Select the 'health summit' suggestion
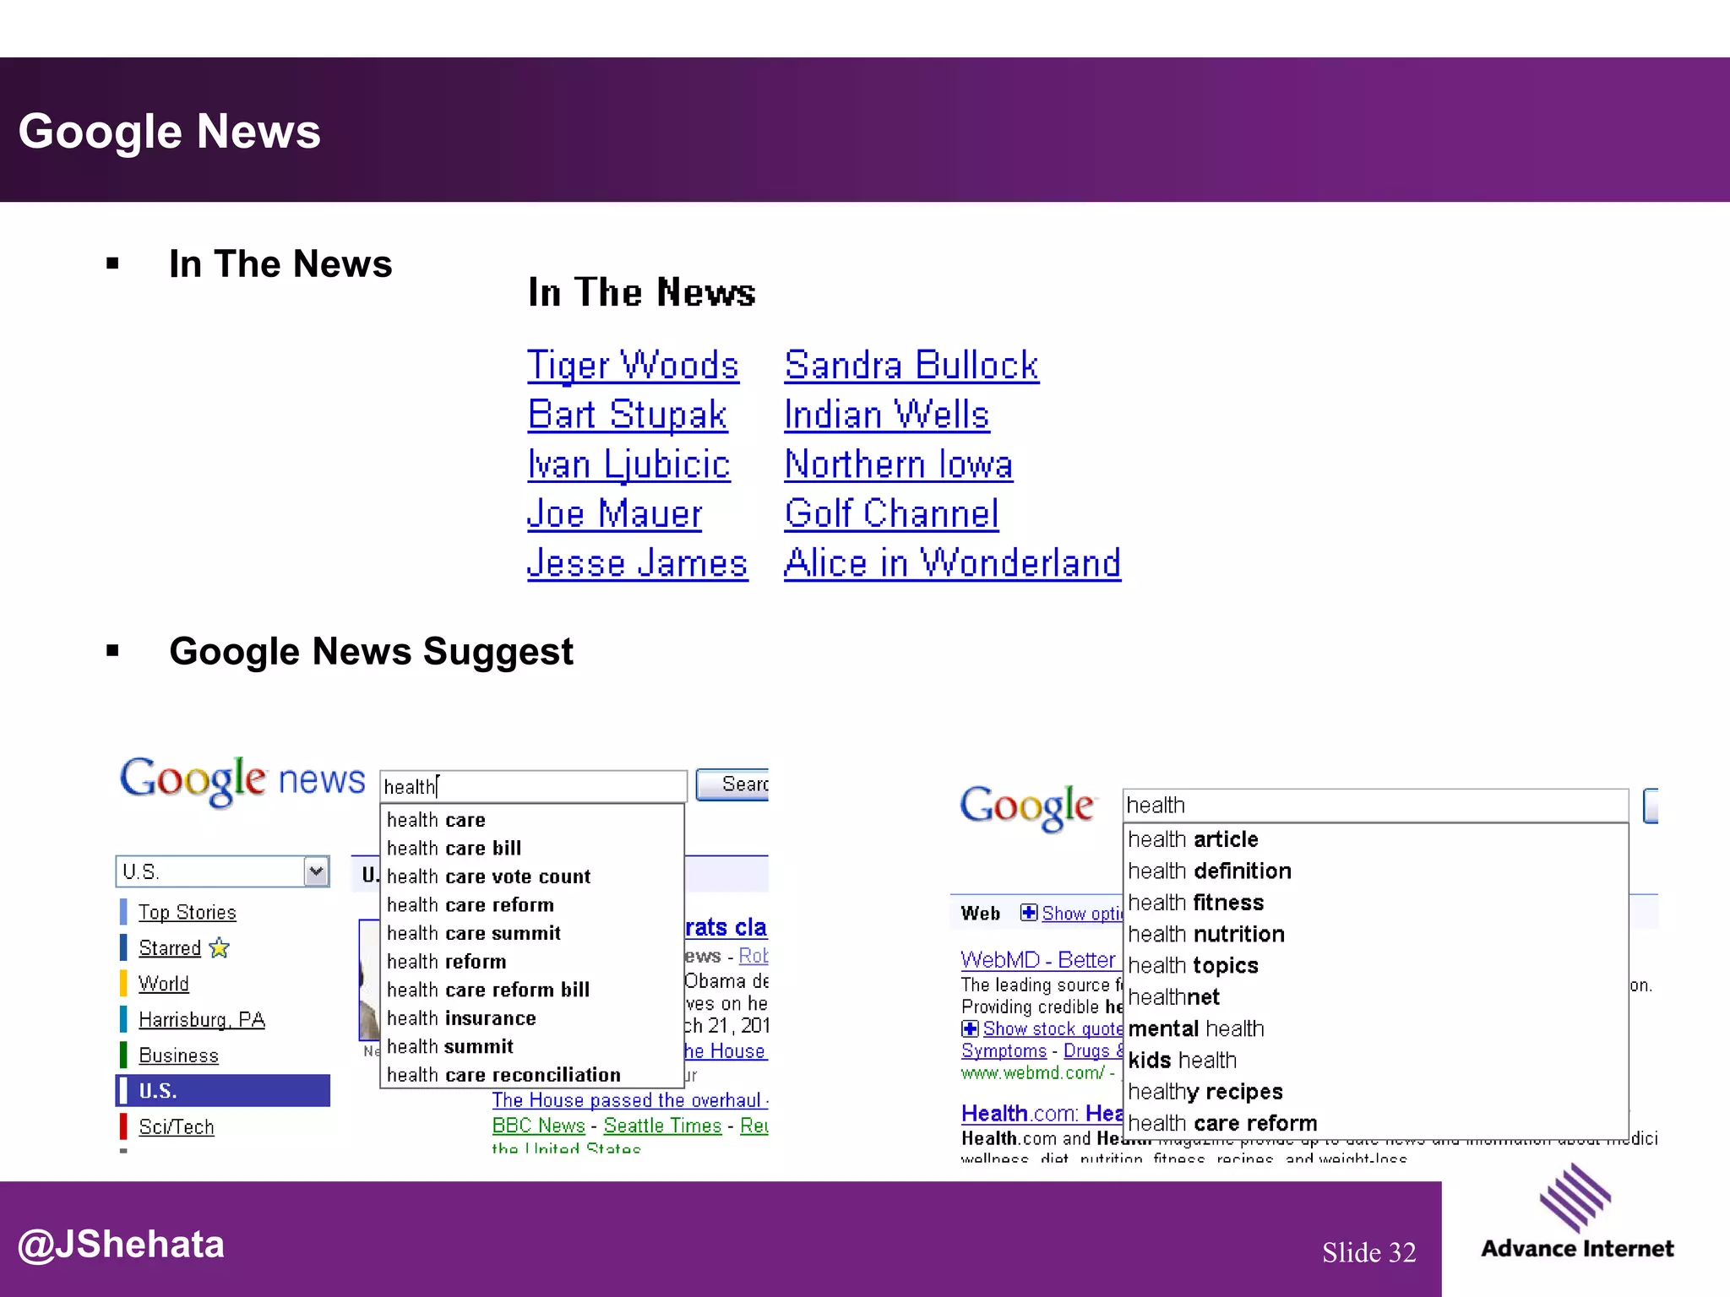Screen dimensions: 1730x1297 click(x=532, y=1046)
